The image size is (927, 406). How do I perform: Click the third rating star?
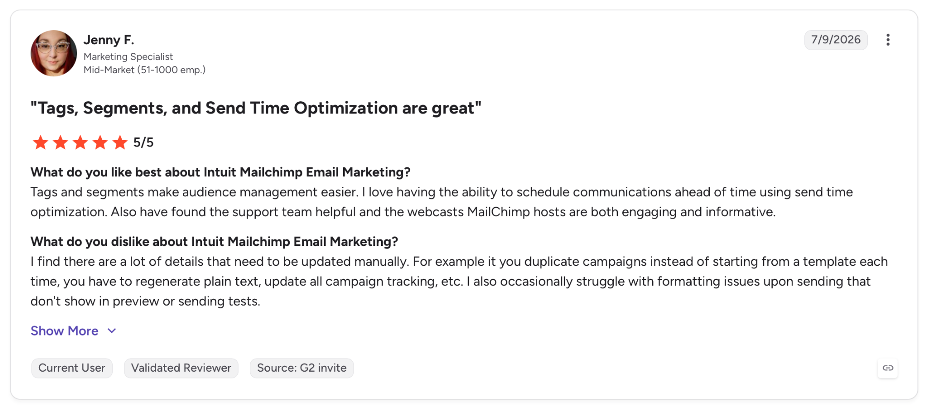point(80,142)
